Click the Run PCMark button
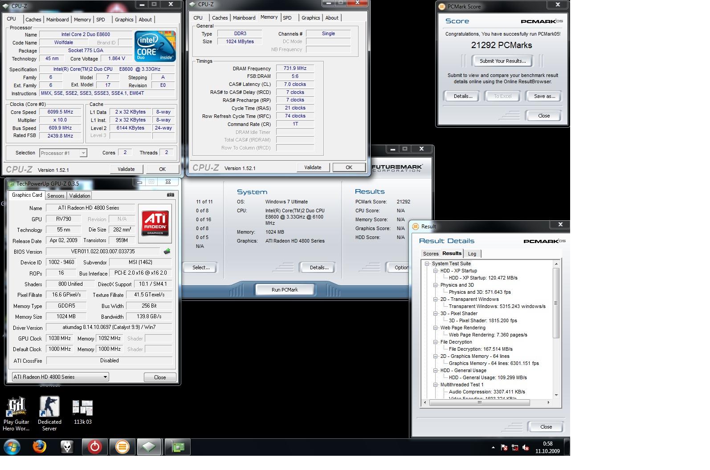This screenshot has width=710, height=470. point(285,290)
